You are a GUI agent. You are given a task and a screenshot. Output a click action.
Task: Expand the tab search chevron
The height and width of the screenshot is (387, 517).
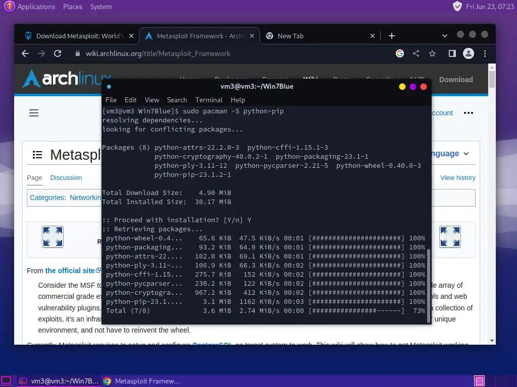(x=444, y=36)
